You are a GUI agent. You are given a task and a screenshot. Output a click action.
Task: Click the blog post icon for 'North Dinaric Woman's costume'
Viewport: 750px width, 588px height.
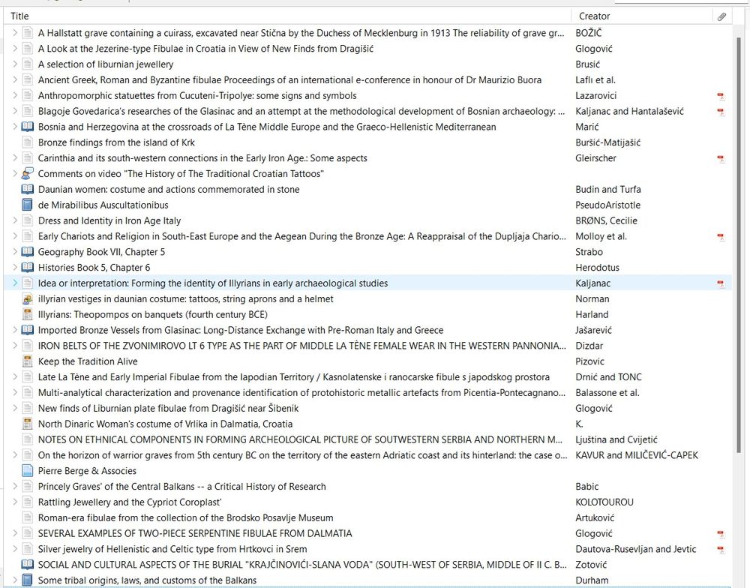pos(28,424)
